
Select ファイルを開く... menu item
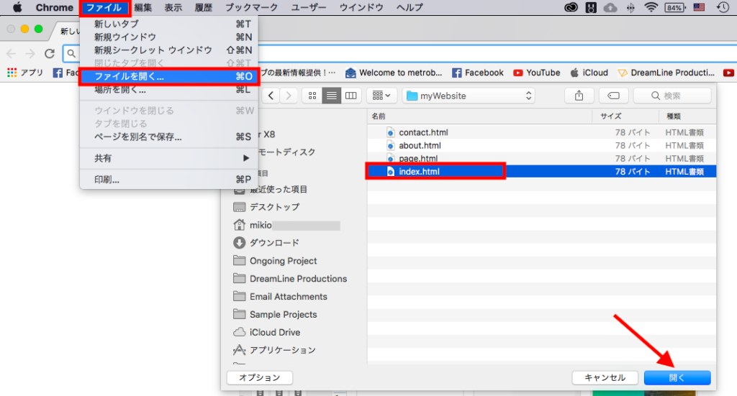[169, 76]
